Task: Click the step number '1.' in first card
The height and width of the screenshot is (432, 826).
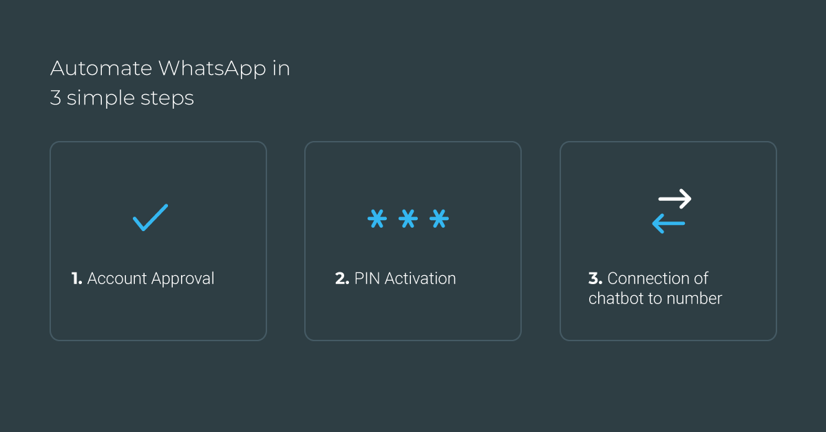Action: 76,279
